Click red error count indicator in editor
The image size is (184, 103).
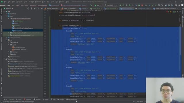click(x=168, y=12)
